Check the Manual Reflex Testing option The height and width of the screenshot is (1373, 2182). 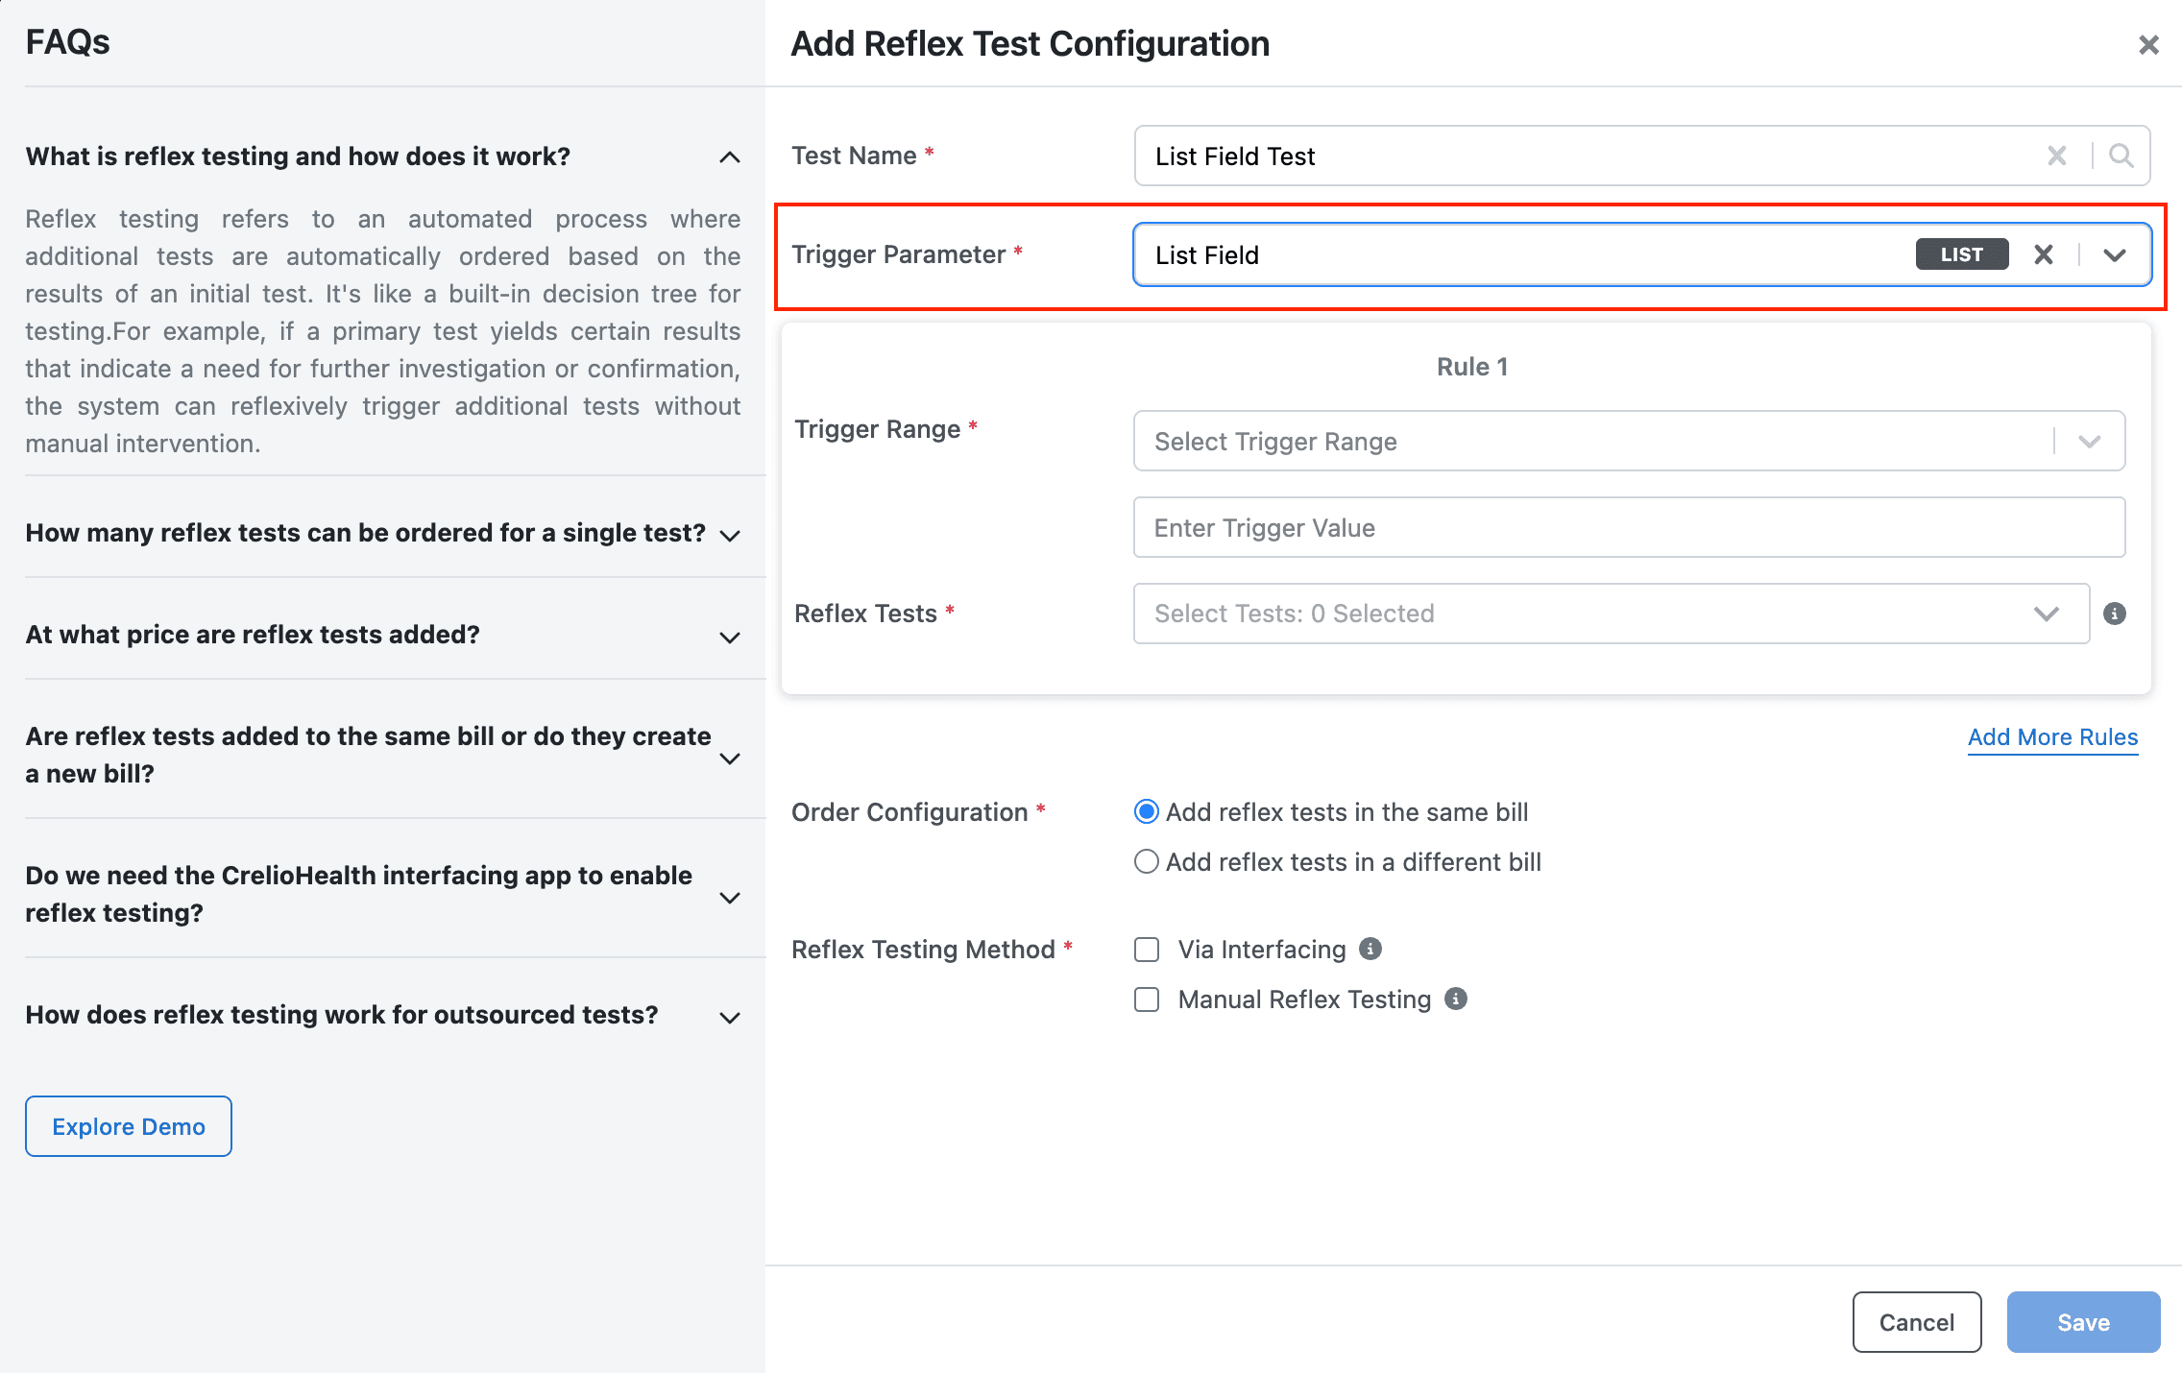pyautogui.click(x=1147, y=1000)
